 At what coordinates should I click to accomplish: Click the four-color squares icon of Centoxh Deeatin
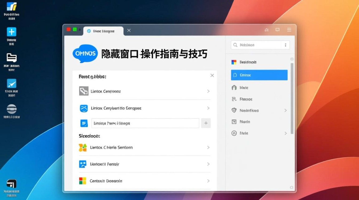[x=83, y=181]
